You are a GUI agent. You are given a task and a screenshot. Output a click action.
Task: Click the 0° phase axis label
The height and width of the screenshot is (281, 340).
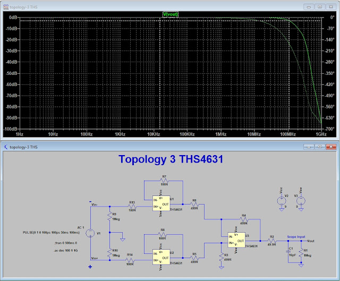332,18
